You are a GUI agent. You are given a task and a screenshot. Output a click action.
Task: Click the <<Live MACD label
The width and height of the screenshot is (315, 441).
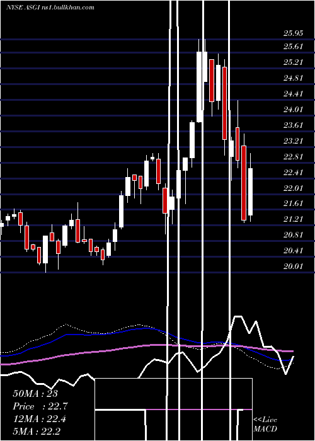click(265, 425)
